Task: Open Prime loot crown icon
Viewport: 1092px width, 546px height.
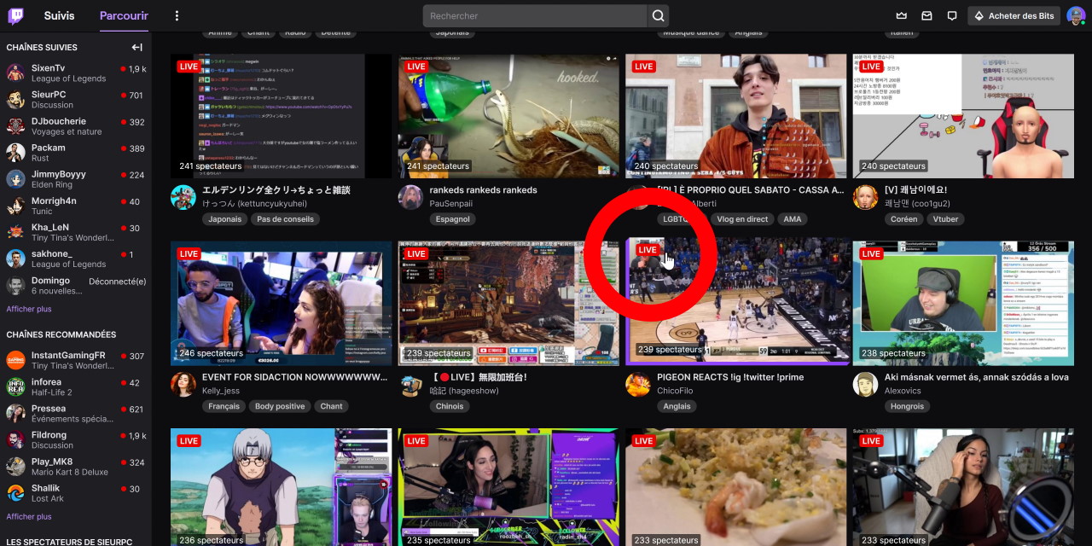Action: click(x=901, y=15)
